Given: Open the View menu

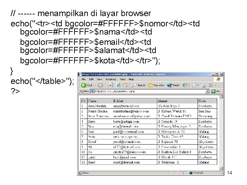Looking at the screenshot, I should click(99, 79).
